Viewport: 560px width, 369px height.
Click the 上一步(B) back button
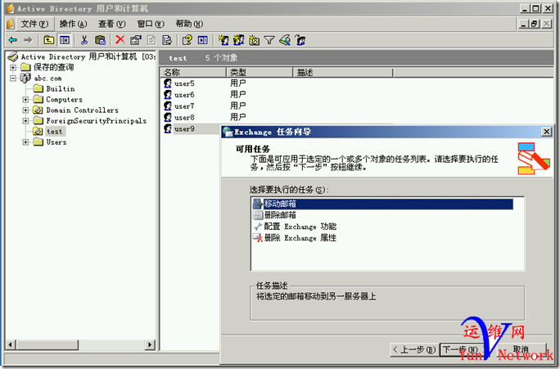click(414, 349)
